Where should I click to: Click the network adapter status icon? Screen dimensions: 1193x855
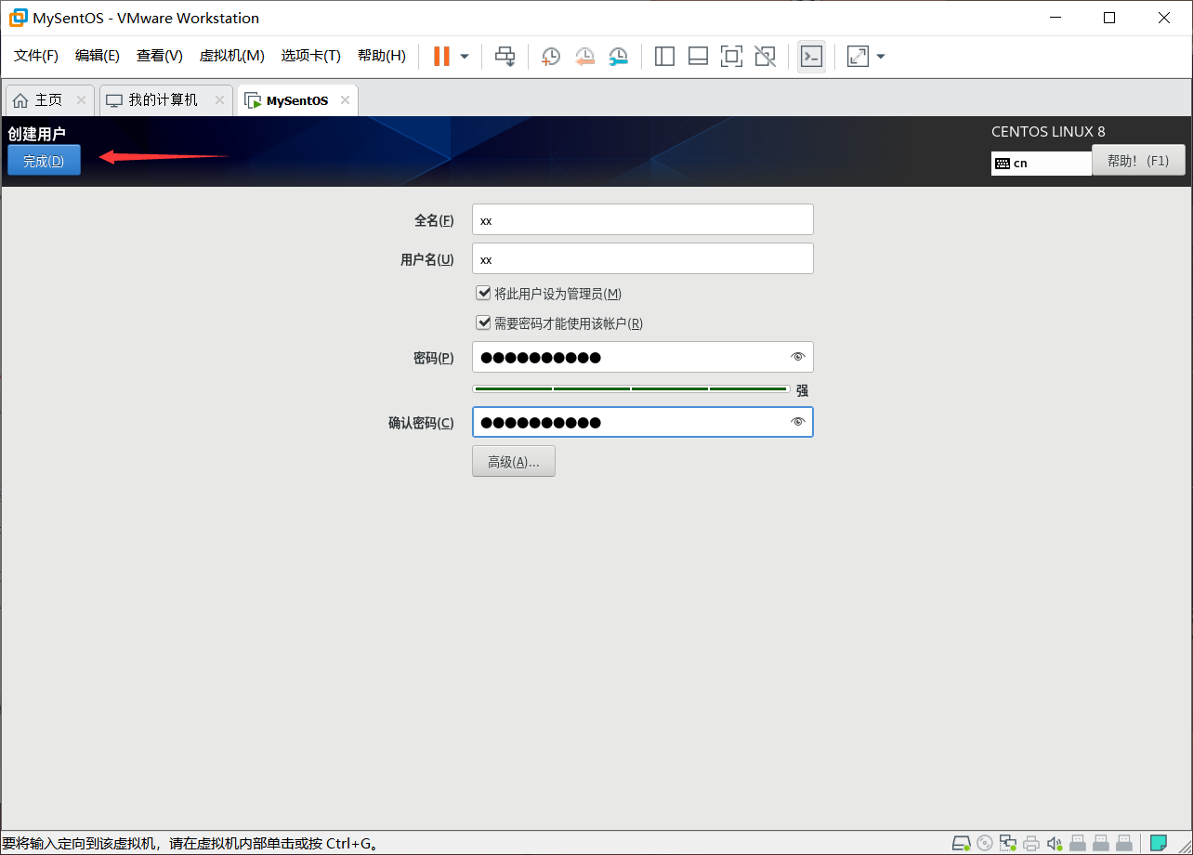1008,843
